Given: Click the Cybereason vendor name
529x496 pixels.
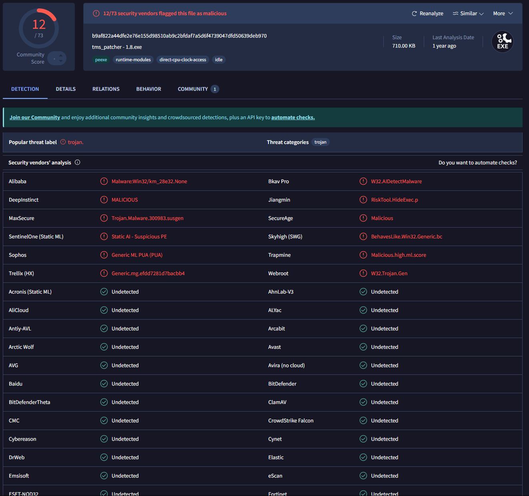Looking at the screenshot, I should (x=22, y=439).
